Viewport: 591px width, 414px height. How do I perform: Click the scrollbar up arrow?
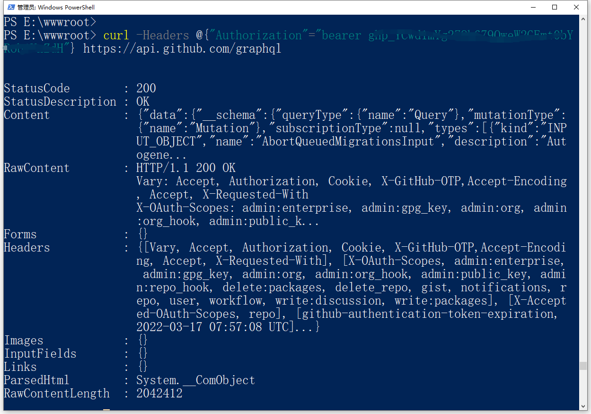point(583,19)
